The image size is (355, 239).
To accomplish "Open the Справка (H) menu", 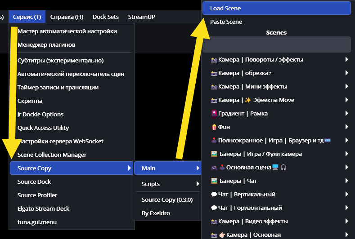I will click(67, 17).
